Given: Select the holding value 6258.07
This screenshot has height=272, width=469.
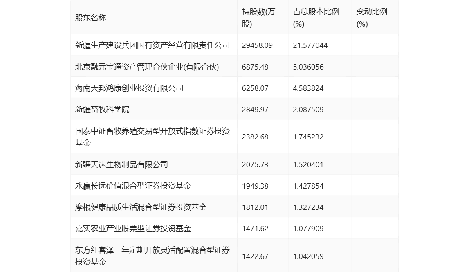Looking at the screenshot, I should click(x=255, y=88).
